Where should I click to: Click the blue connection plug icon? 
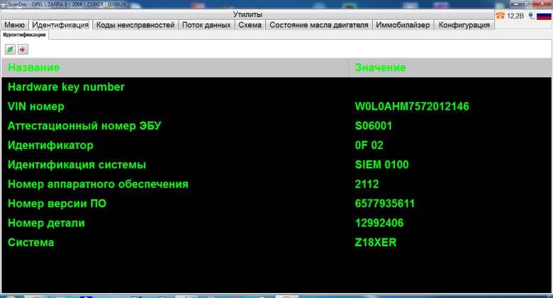(530, 15)
